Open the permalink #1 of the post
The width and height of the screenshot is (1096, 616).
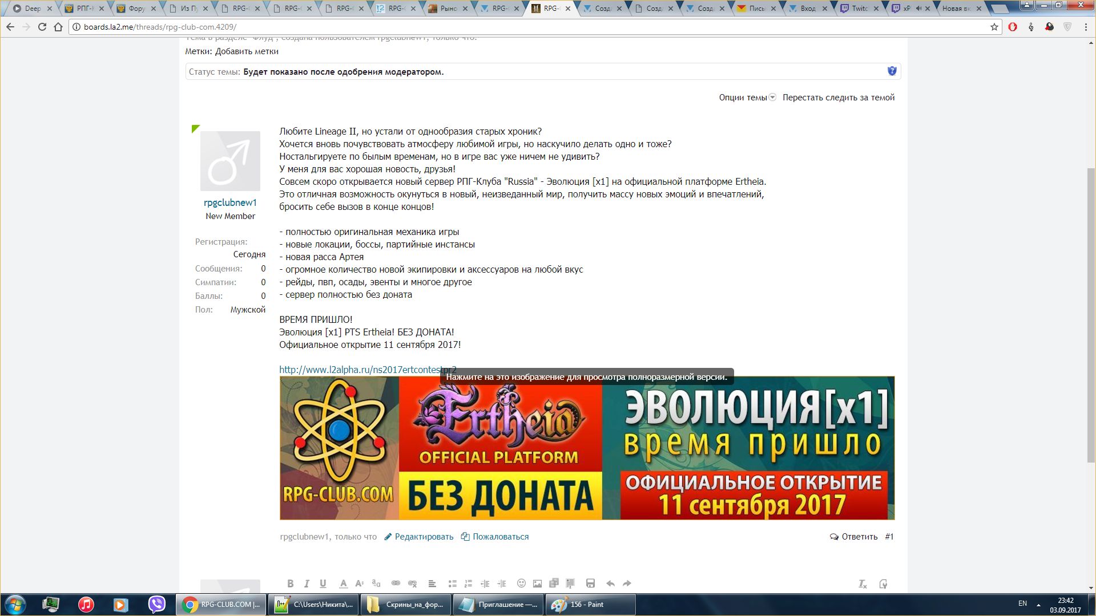pyautogui.click(x=889, y=537)
